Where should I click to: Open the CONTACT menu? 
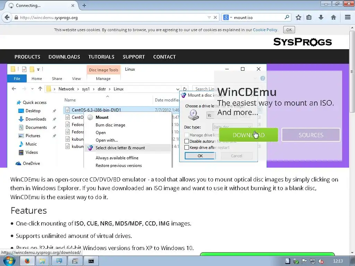164,57
